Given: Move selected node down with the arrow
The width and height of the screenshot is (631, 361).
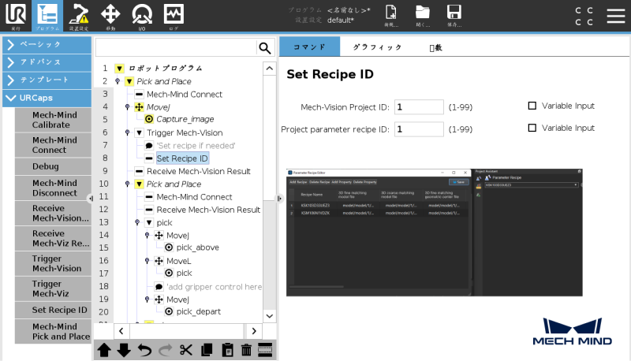Looking at the screenshot, I should 124,350.
